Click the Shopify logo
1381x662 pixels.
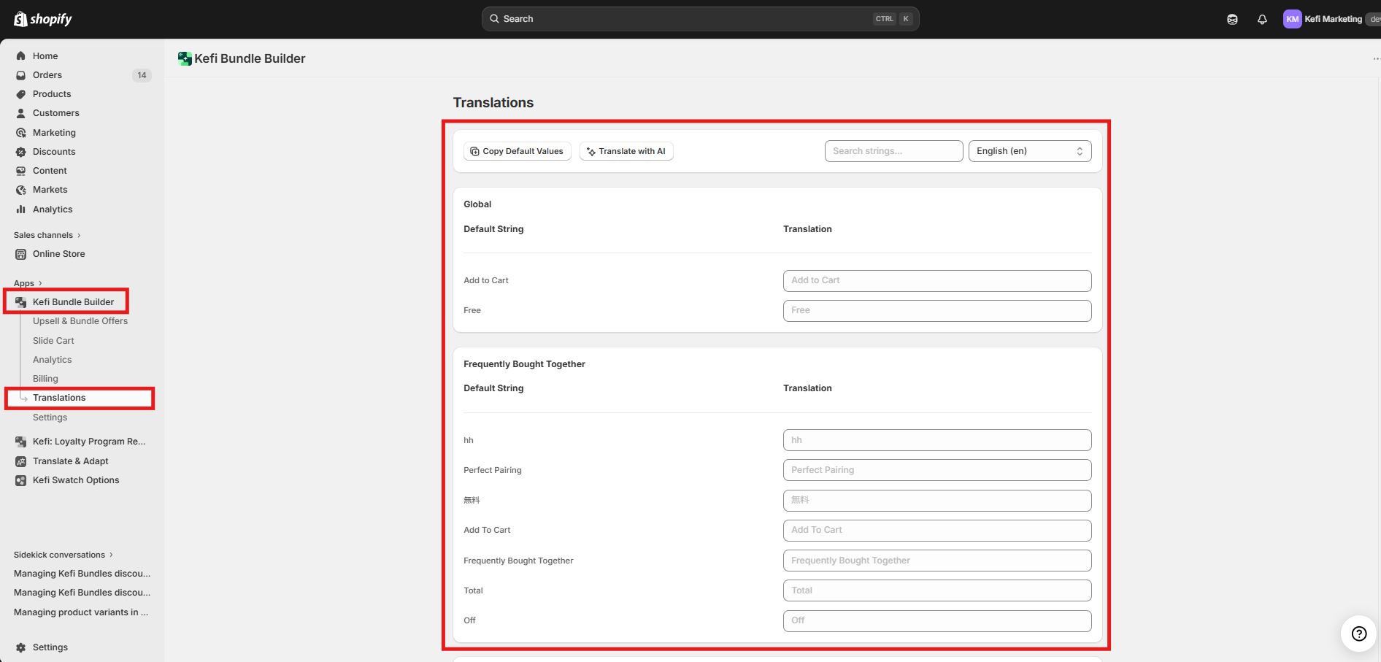[x=43, y=19]
